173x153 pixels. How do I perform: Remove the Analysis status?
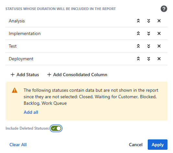point(159,21)
